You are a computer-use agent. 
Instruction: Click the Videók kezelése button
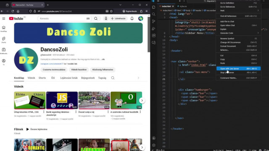[x=79, y=70]
